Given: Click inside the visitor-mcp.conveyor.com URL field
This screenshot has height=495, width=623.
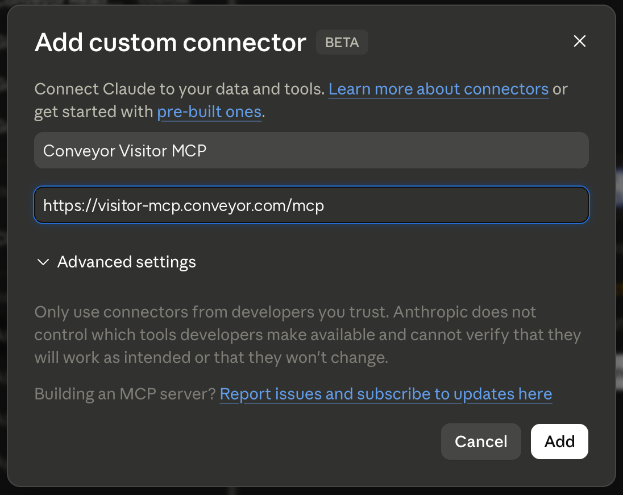Looking at the screenshot, I should point(311,205).
